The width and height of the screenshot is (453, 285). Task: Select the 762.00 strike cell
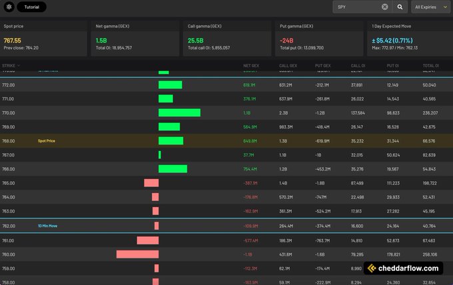(x=9, y=226)
